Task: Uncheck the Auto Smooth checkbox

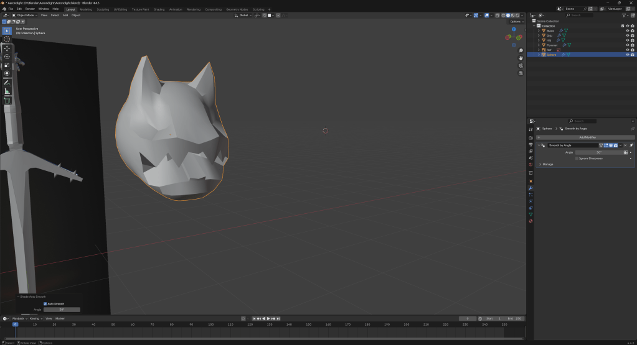Action: click(x=45, y=303)
